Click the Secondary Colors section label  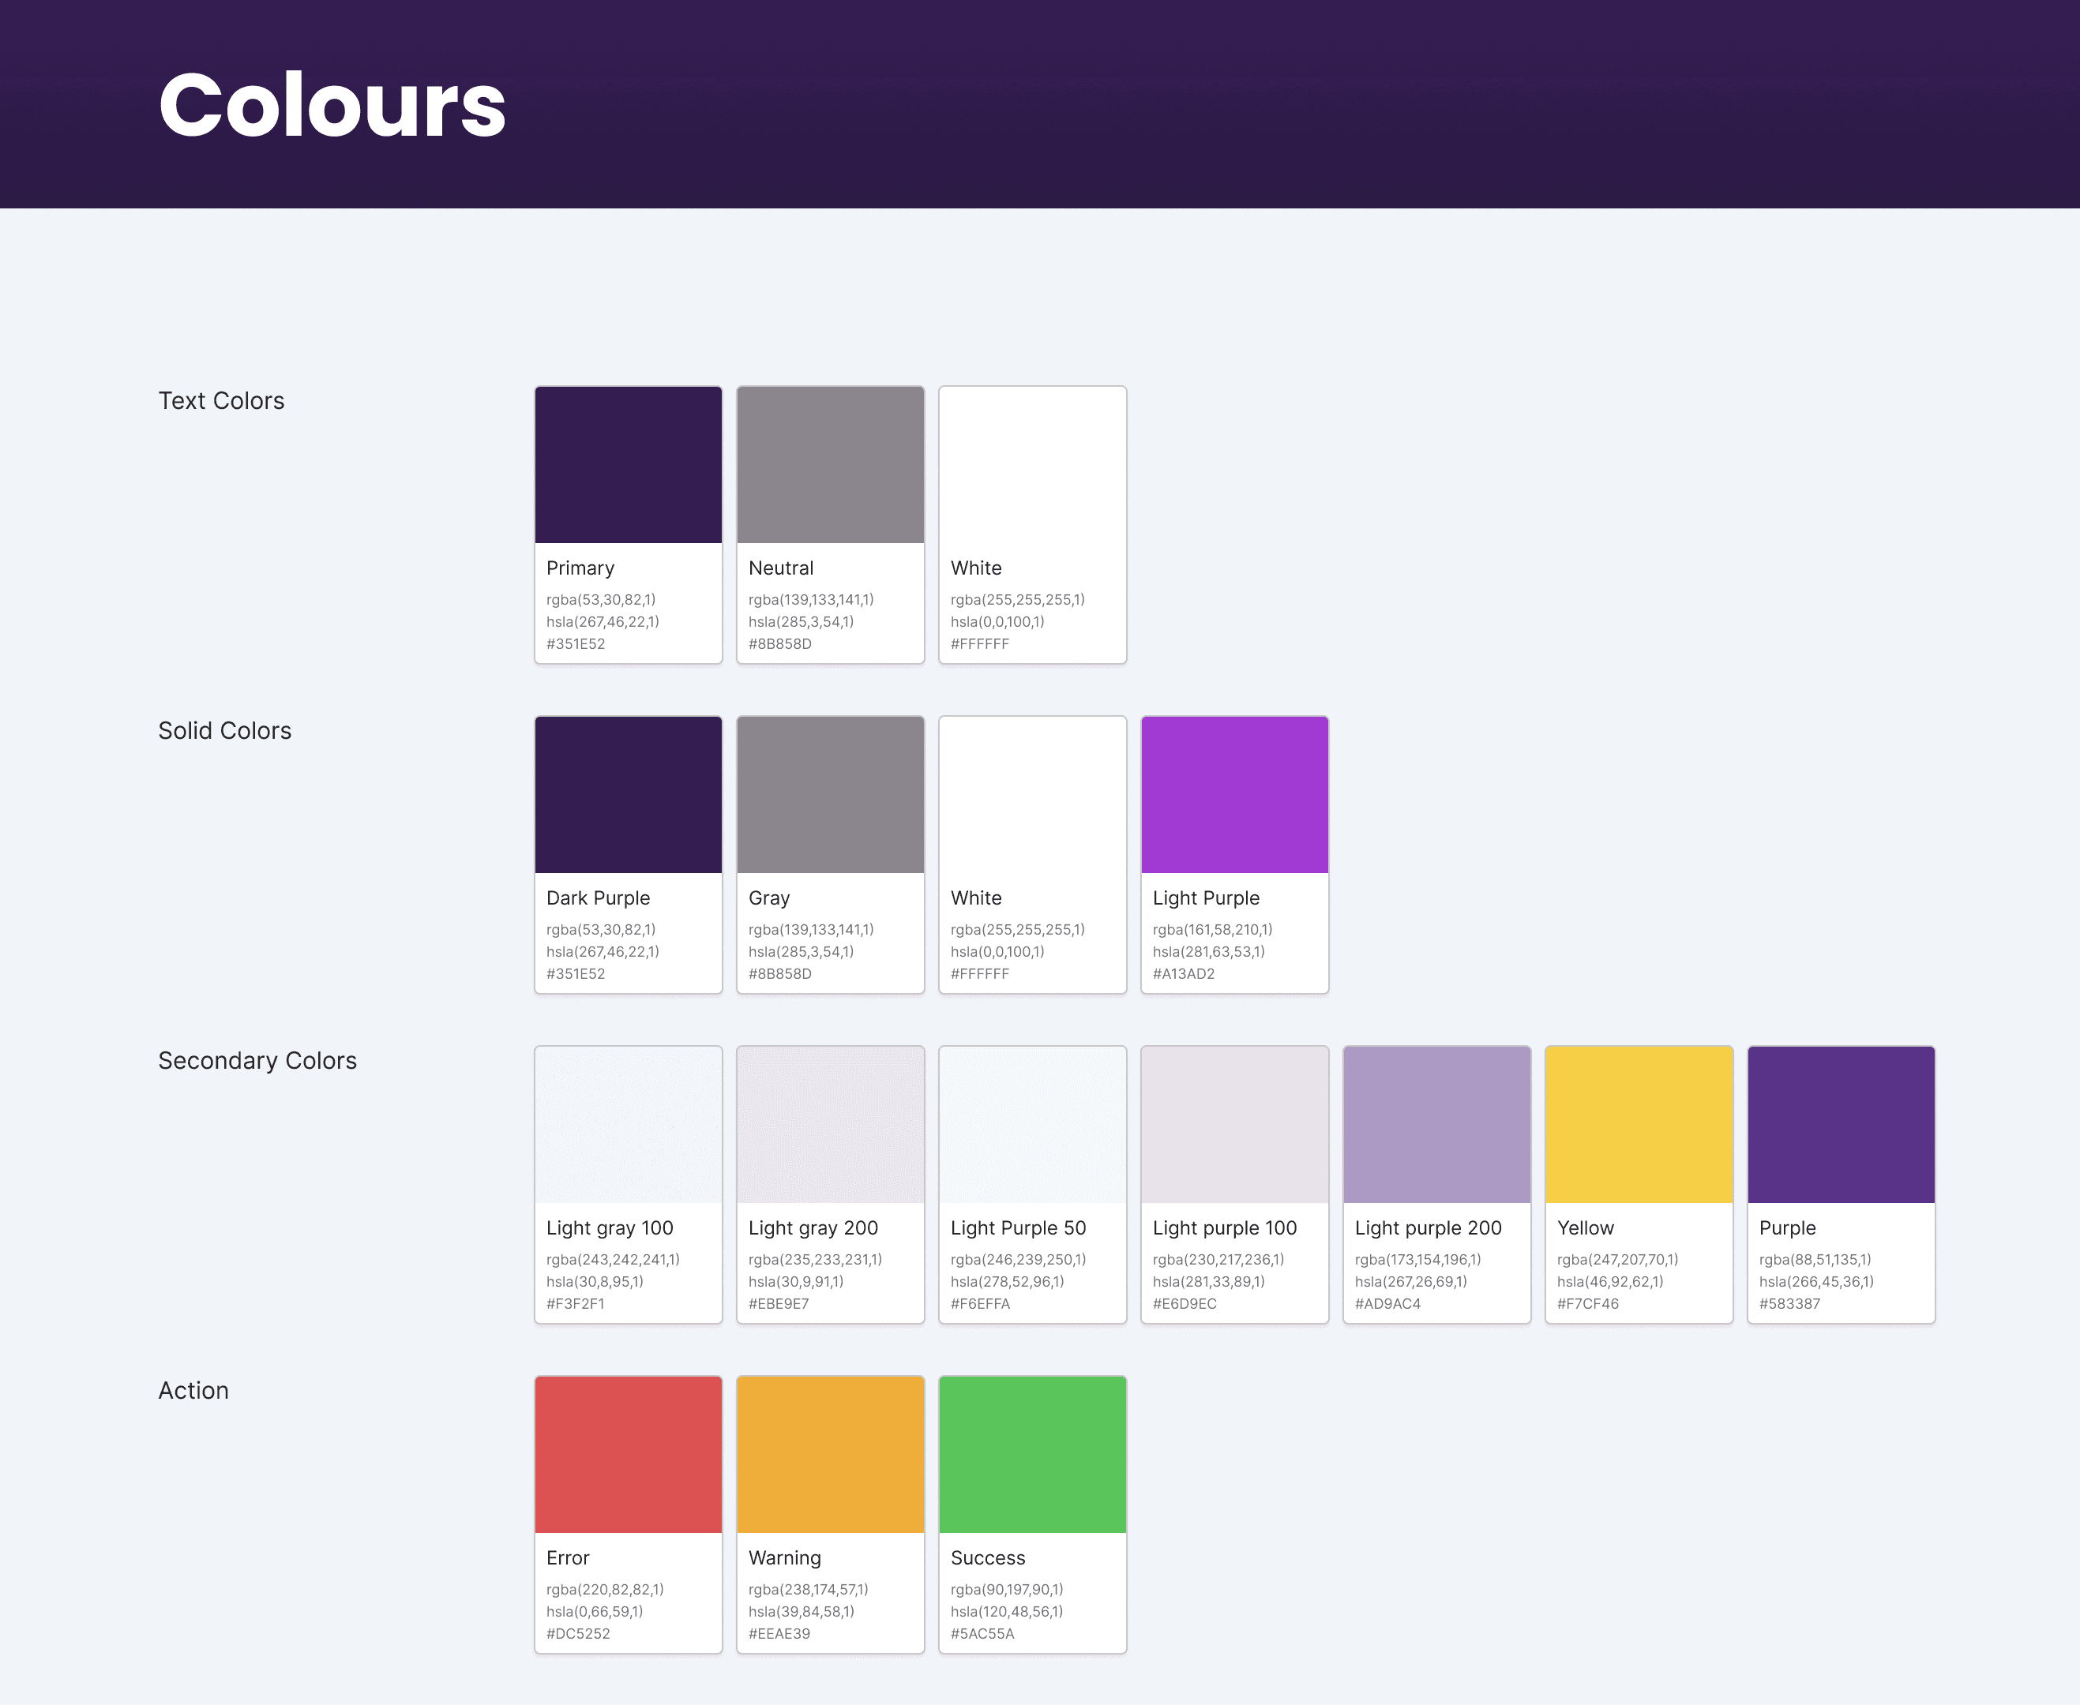(257, 1061)
